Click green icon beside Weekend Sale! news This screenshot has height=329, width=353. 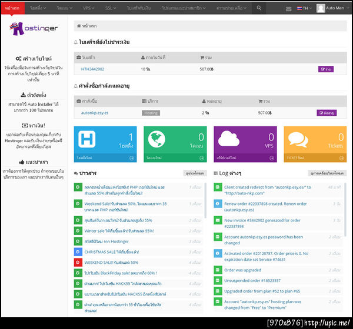(x=78, y=203)
